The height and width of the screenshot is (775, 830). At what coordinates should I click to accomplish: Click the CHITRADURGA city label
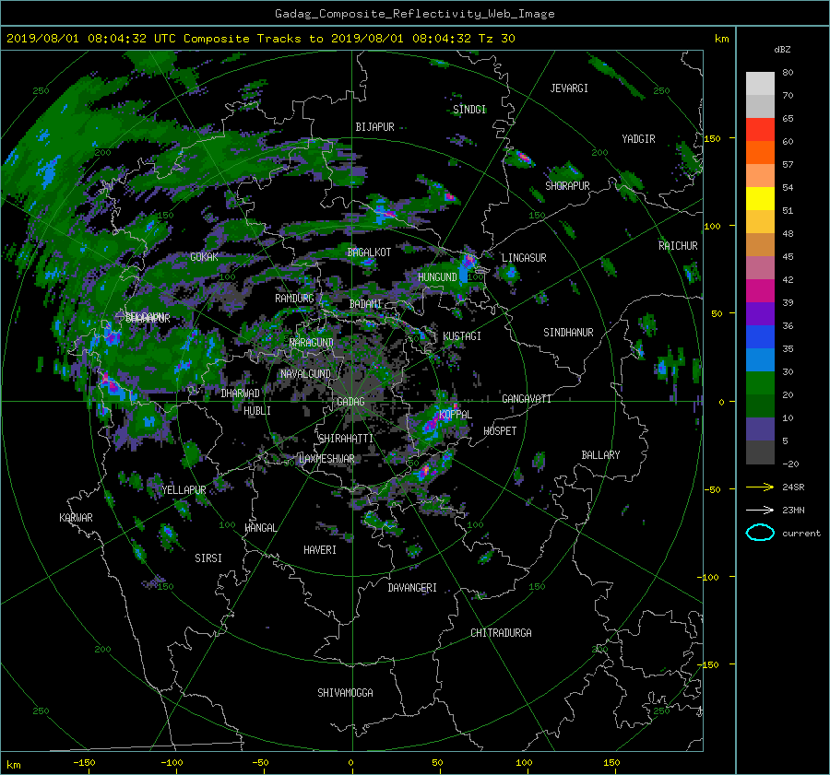[502, 633]
